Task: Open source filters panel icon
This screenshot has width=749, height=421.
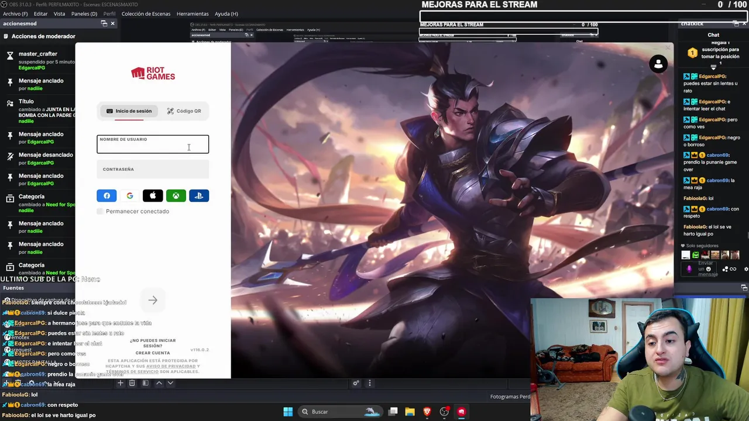Action: 145,383
